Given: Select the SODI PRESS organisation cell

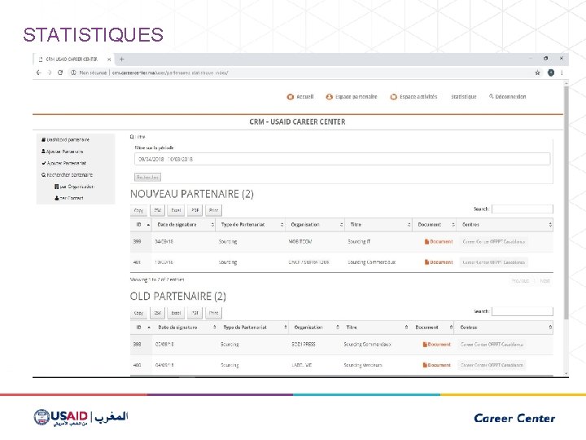Looking at the screenshot, I should coord(304,344).
